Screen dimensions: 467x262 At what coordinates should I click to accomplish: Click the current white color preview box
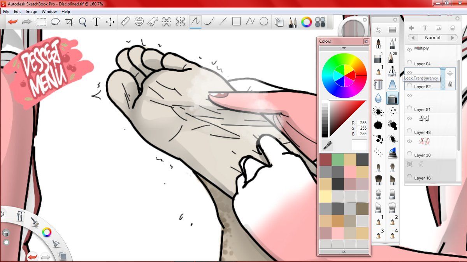[x=359, y=146]
